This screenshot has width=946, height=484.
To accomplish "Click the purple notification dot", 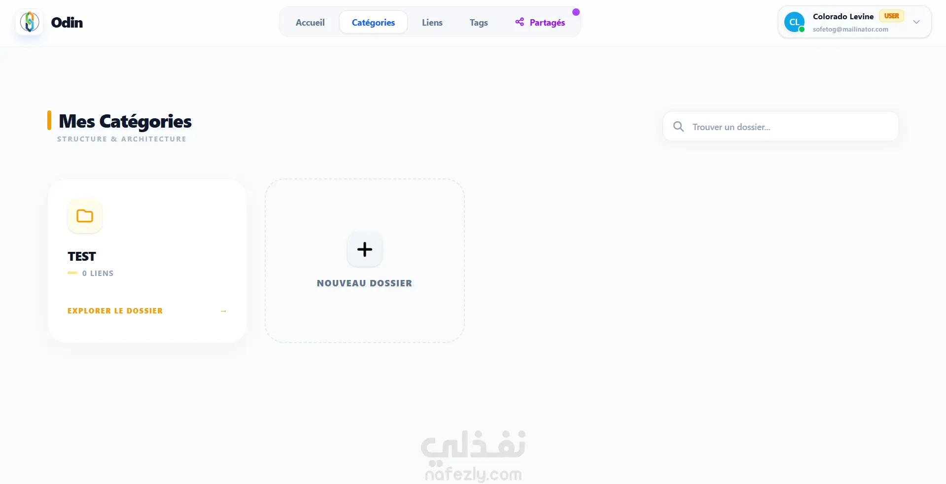I will click(x=576, y=12).
